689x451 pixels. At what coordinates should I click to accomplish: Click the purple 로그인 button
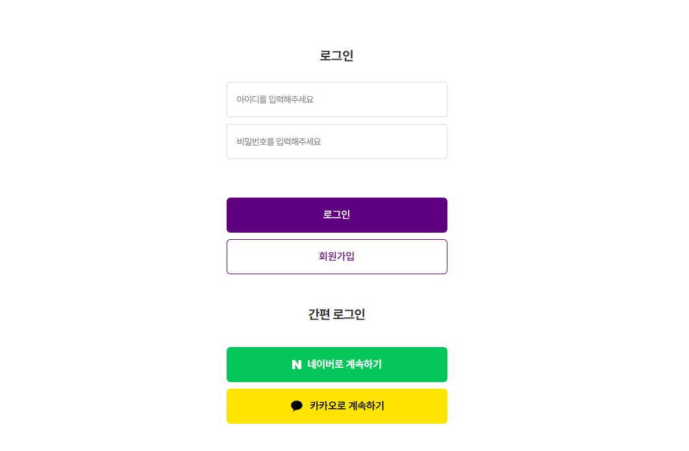click(336, 214)
